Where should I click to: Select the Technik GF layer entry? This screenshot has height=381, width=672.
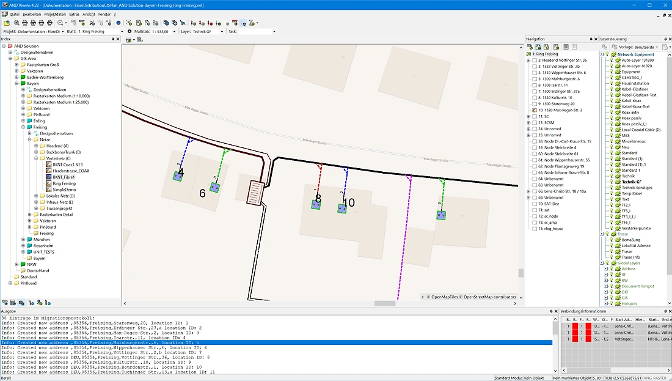pyautogui.click(x=631, y=182)
